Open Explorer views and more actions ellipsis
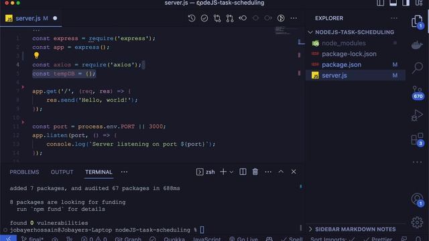The width and height of the screenshot is (429, 241). pyautogui.click(x=394, y=18)
